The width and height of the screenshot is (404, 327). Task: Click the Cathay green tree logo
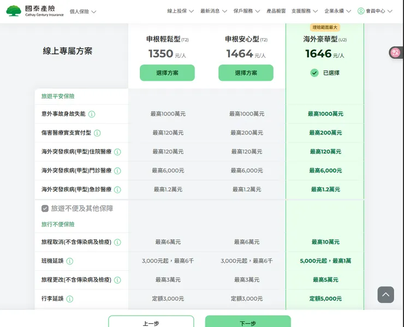14,11
